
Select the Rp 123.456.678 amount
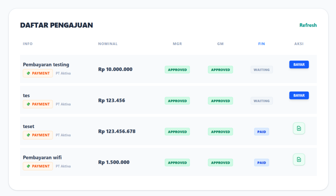[x=117, y=132]
